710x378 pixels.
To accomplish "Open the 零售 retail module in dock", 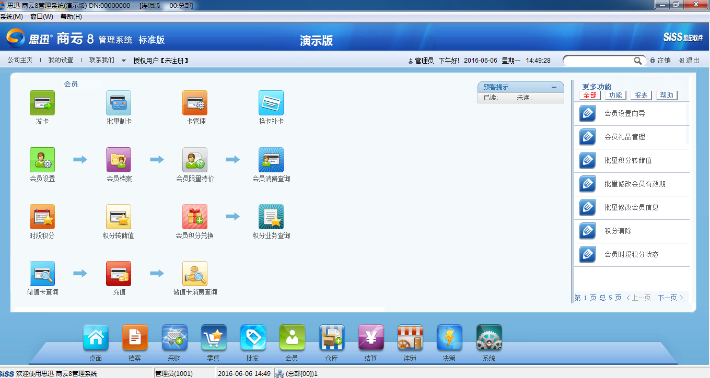I will click(214, 338).
